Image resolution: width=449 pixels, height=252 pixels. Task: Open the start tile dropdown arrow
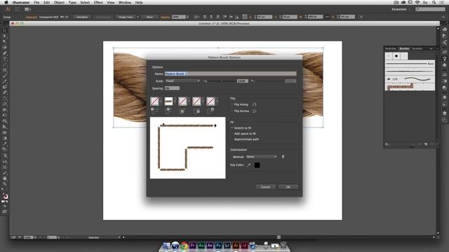(x=203, y=101)
